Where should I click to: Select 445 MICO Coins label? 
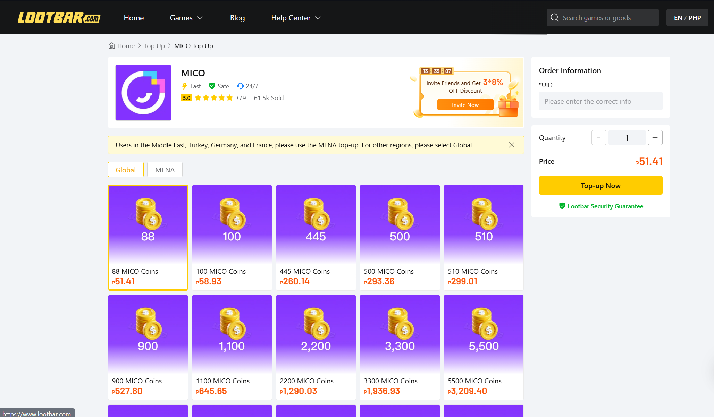pos(305,271)
